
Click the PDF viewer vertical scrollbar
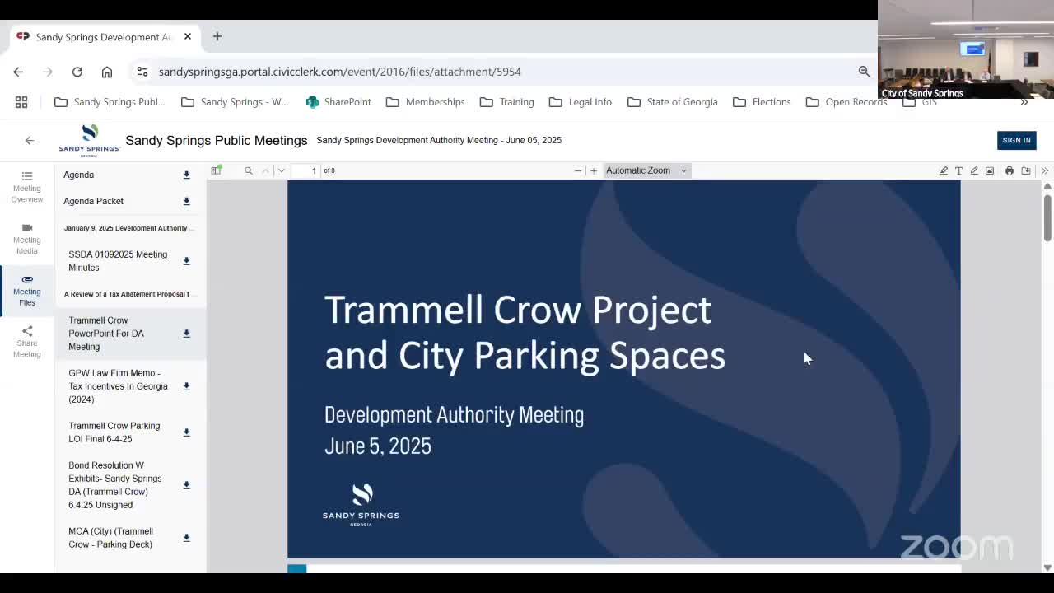click(x=1047, y=218)
